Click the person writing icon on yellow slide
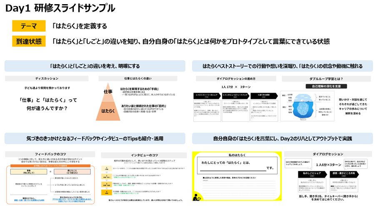Image resolution: width=375 pixels, height=209 pixels. [197, 198]
